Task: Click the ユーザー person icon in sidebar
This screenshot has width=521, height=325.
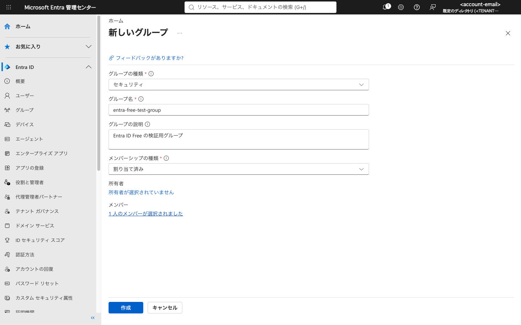Action: pos(7,96)
